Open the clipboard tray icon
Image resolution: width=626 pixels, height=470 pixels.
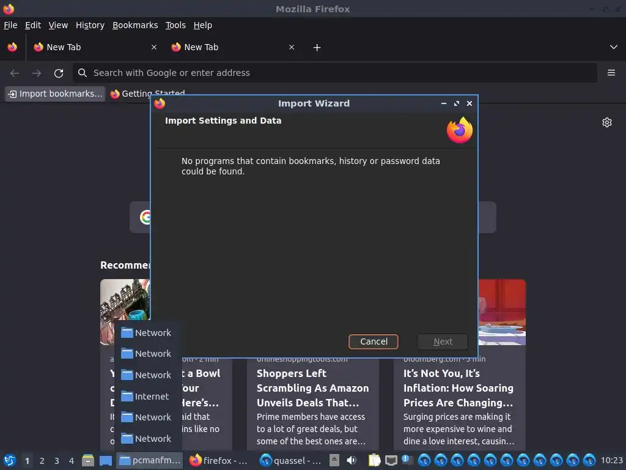(374, 460)
